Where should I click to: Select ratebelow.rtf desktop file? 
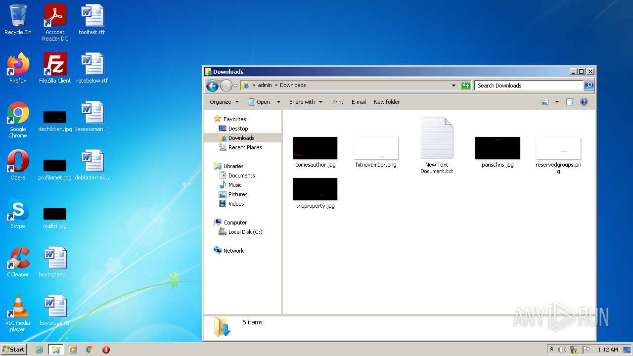(92, 68)
